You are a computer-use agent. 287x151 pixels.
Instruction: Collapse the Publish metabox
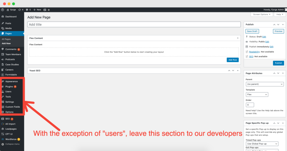283,25
